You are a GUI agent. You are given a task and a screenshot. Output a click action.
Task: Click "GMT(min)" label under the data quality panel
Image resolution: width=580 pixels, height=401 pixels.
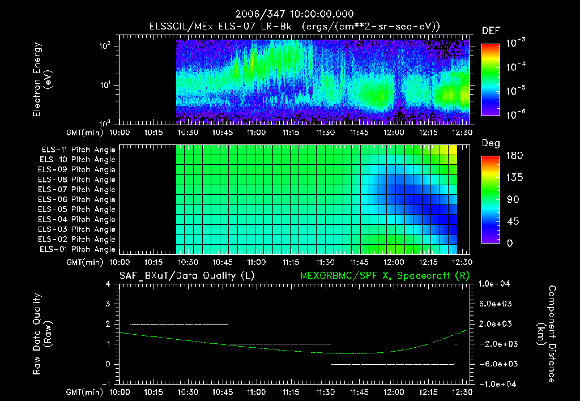[x=85, y=392]
